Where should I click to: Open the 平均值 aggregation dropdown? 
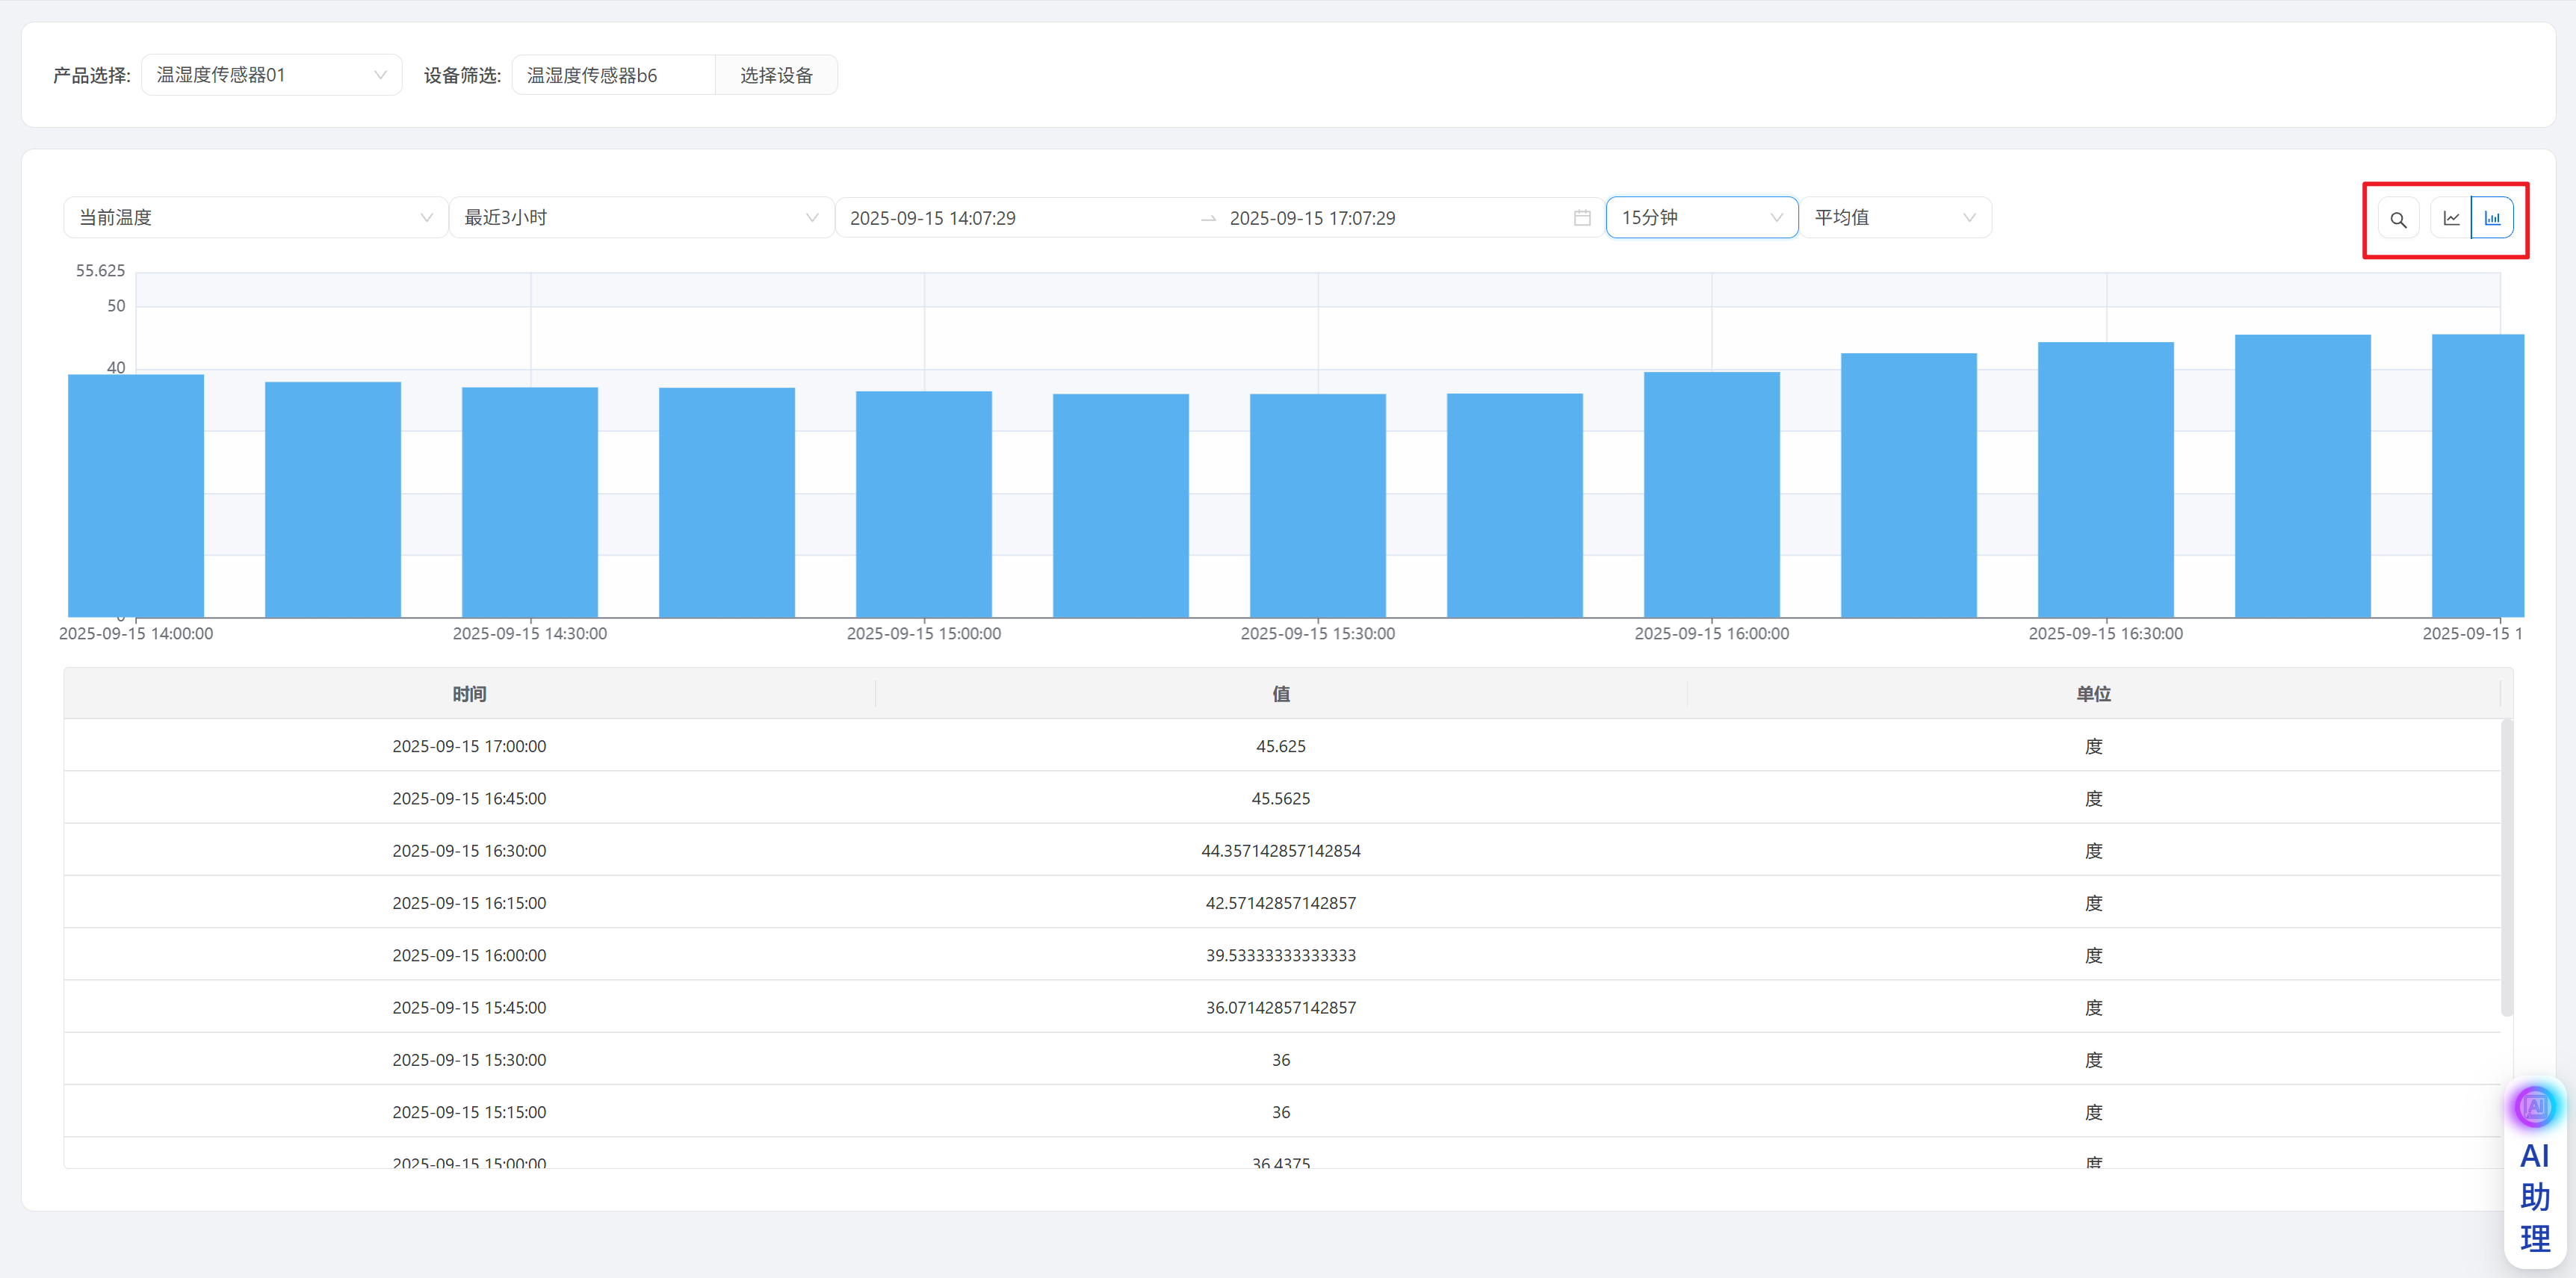(1895, 218)
